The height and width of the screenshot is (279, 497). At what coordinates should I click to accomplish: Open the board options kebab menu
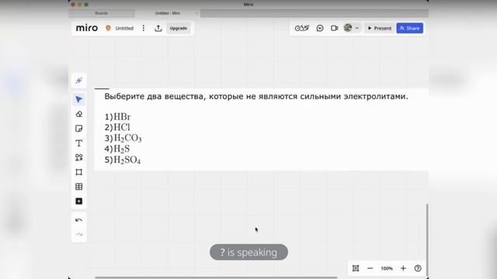(144, 28)
